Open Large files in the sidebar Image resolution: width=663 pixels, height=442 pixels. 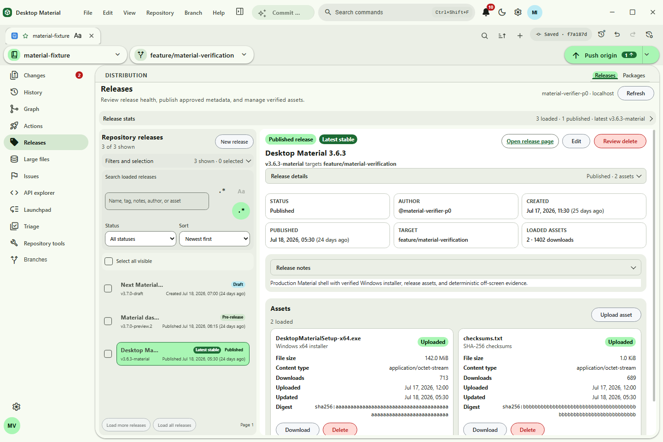point(46,159)
